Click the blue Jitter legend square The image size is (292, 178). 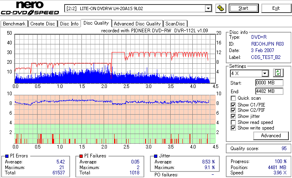point(156,156)
